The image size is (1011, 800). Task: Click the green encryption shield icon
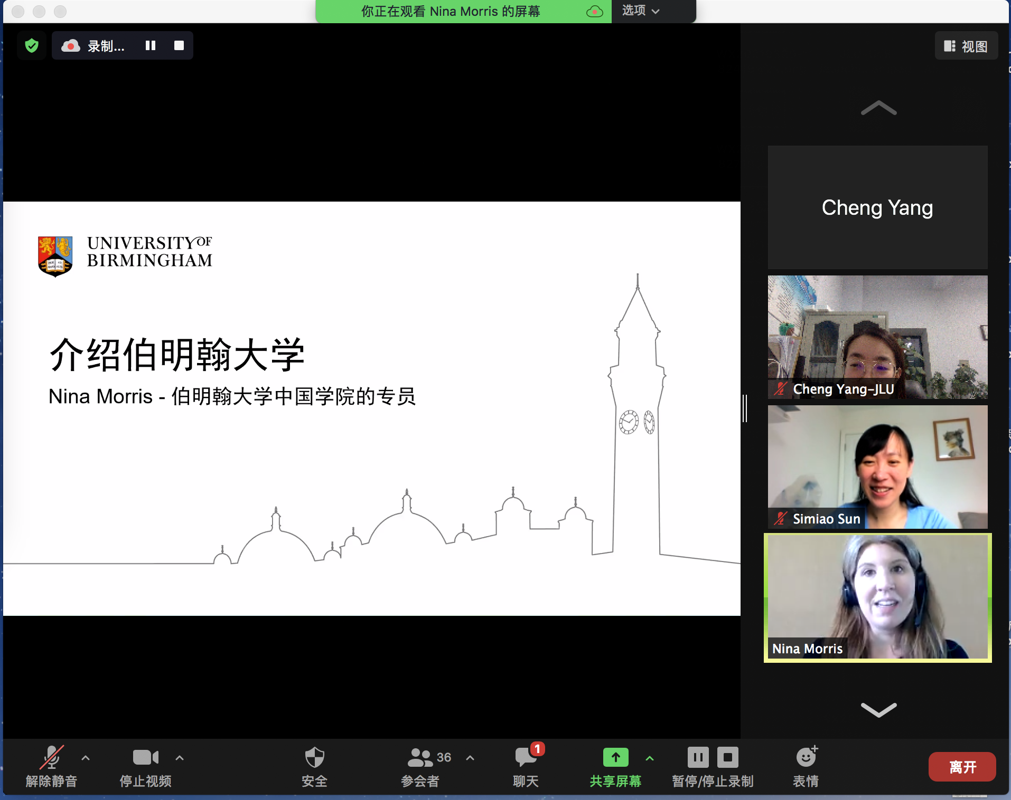[32, 46]
